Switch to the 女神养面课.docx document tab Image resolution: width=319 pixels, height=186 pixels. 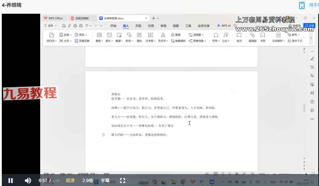click(x=123, y=18)
